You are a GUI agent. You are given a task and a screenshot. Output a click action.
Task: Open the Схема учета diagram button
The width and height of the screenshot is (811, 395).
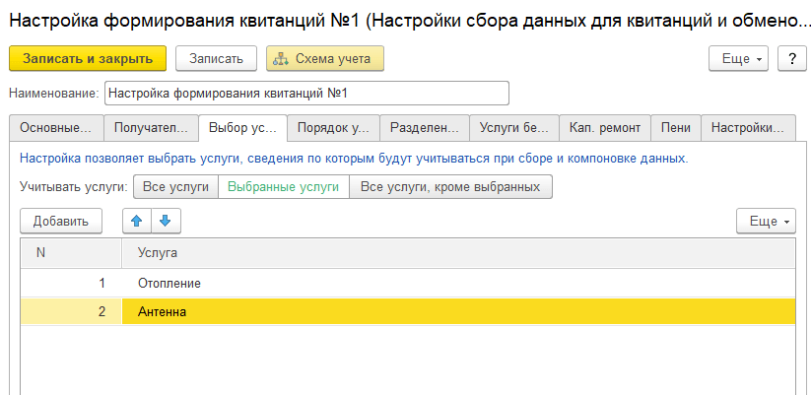pos(324,59)
